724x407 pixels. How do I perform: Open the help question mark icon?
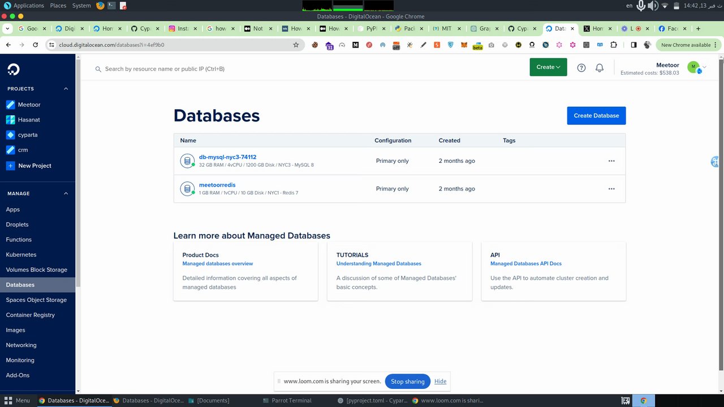581,68
